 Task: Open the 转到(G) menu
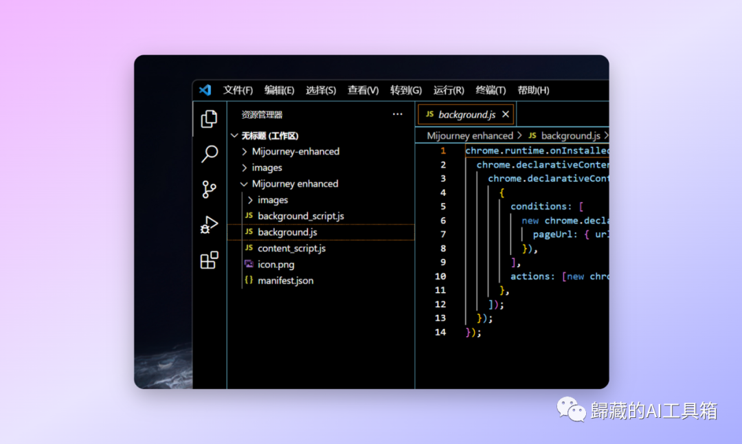406,90
